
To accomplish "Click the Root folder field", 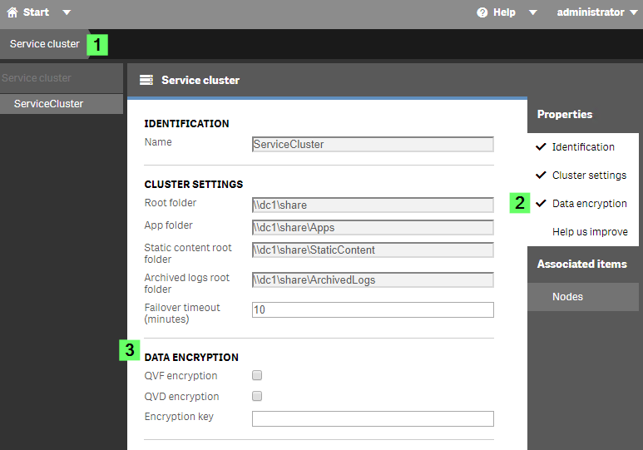I will point(373,205).
